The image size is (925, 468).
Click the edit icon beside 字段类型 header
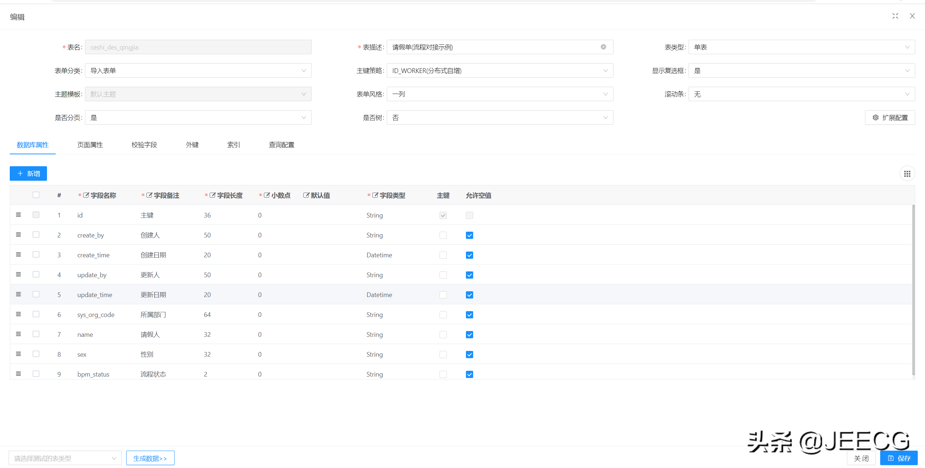tap(374, 195)
